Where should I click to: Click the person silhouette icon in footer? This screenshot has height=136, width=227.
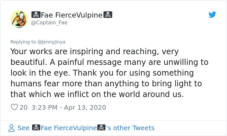pos(11,128)
